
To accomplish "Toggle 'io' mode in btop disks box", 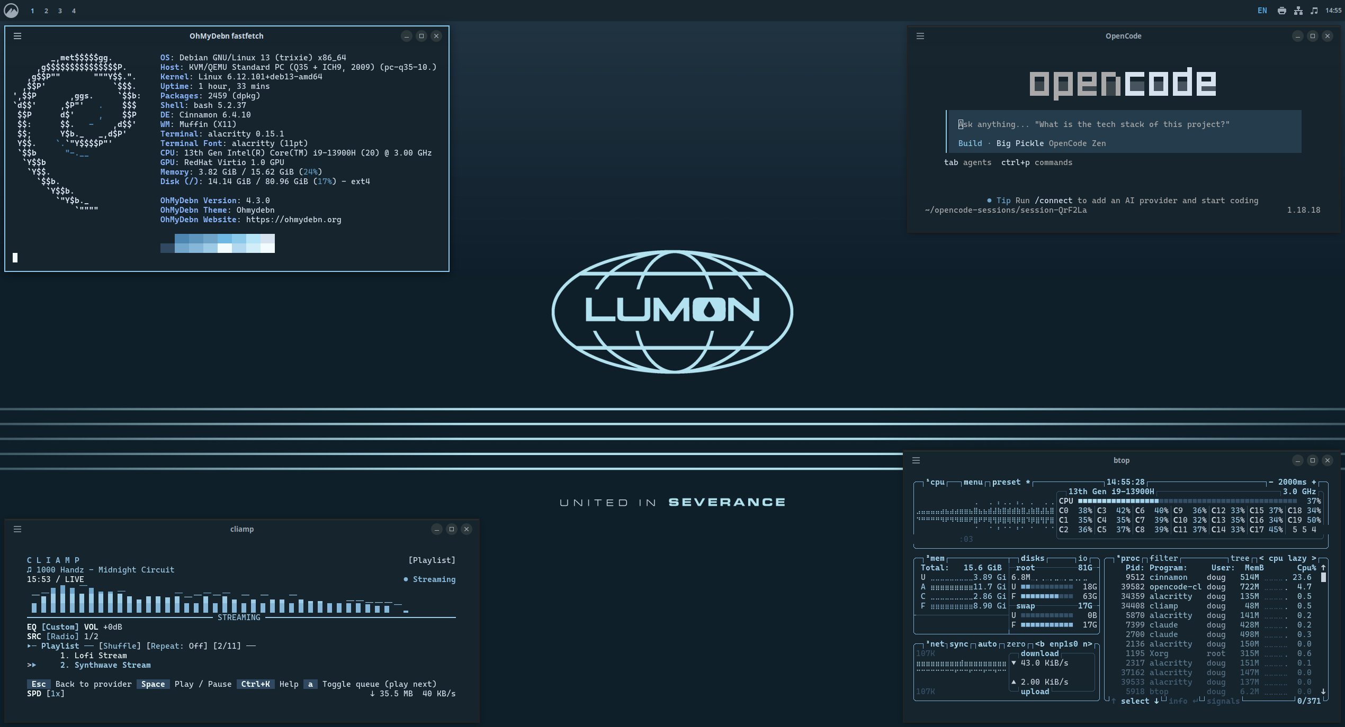I will tap(1083, 558).
